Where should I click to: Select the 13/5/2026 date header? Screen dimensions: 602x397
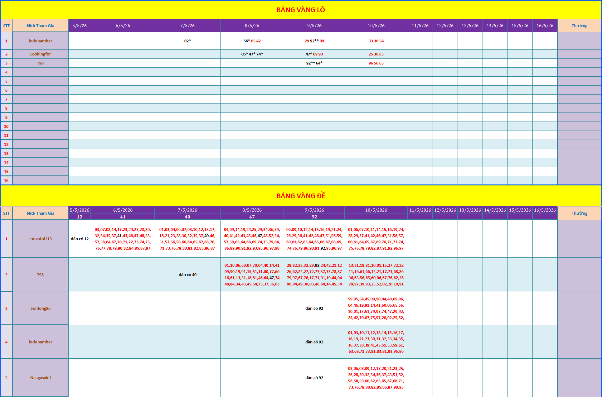tap(470, 210)
